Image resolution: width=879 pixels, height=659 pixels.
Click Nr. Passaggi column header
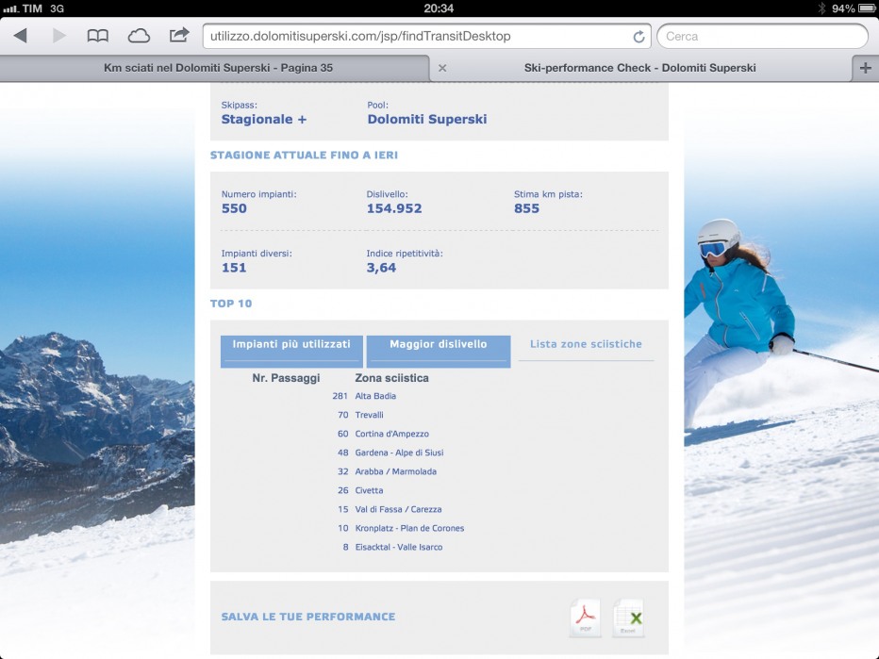286,378
